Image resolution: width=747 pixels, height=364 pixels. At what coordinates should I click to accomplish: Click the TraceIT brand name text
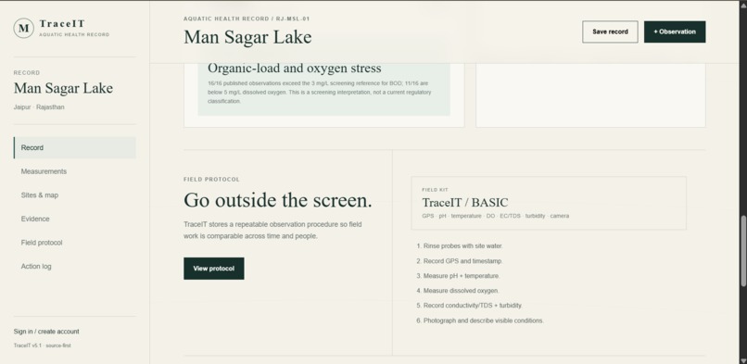pyautogui.click(x=62, y=24)
